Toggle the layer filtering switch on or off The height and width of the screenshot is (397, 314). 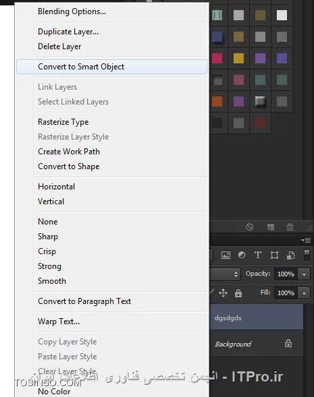[307, 255]
